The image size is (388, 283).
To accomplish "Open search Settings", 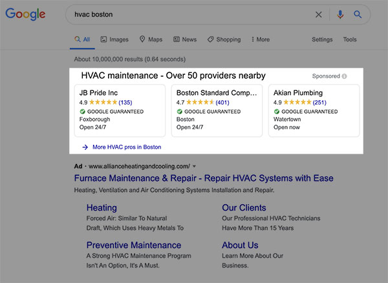I will point(322,39).
